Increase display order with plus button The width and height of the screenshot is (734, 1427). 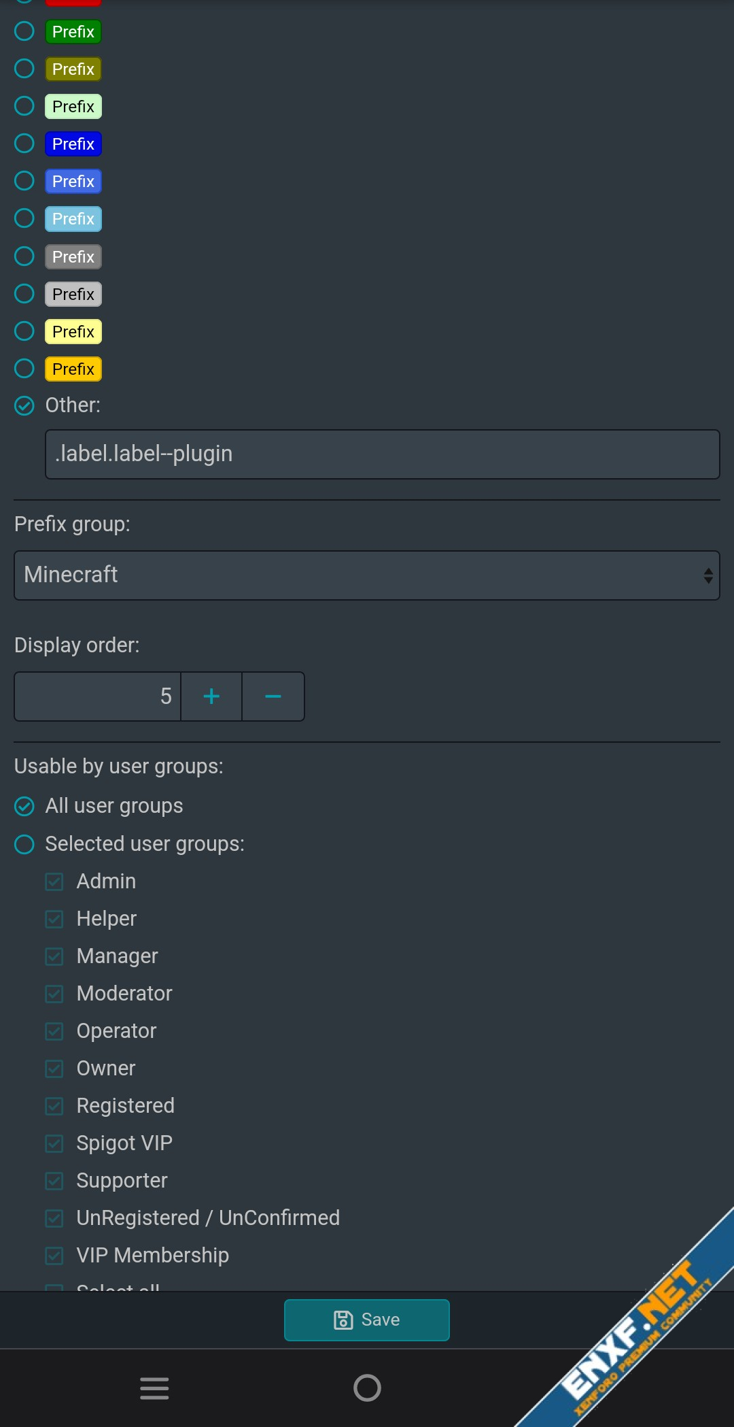(211, 696)
